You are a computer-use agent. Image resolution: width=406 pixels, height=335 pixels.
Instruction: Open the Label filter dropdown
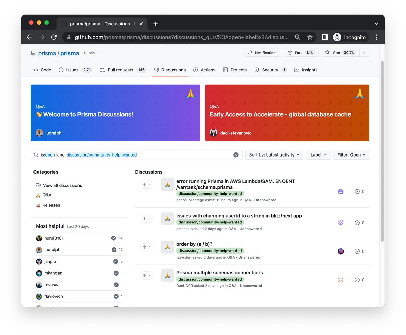click(x=318, y=155)
